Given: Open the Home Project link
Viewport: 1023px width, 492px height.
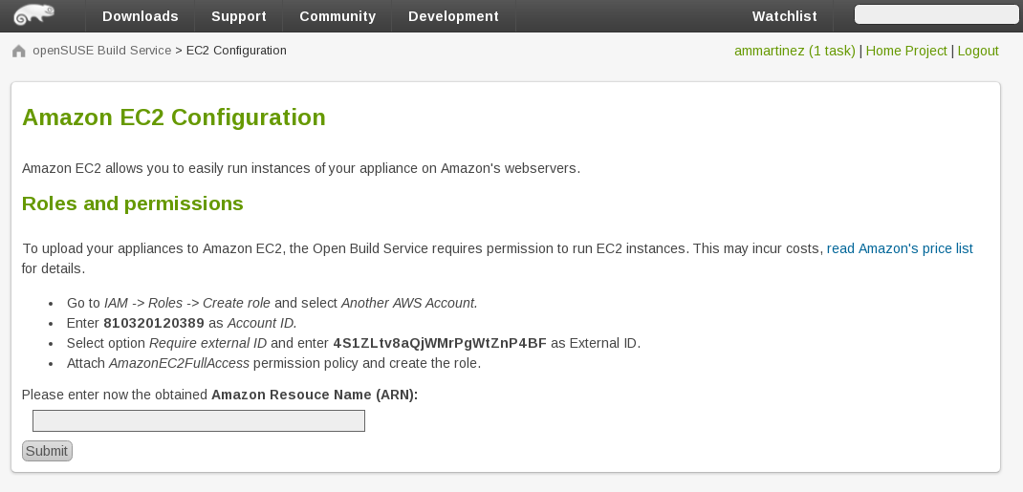Looking at the screenshot, I should click(906, 51).
